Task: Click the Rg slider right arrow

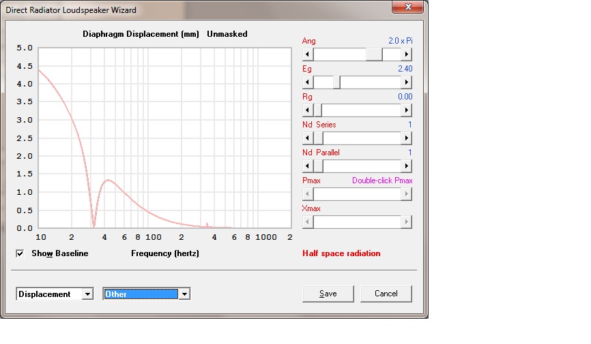Action: (x=406, y=110)
